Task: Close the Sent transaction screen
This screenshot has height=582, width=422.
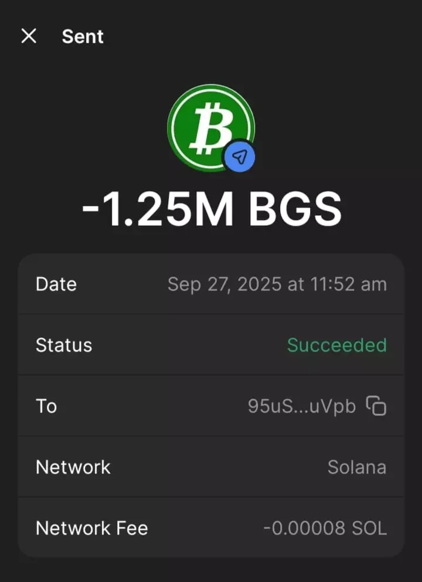Action: [29, 36]
